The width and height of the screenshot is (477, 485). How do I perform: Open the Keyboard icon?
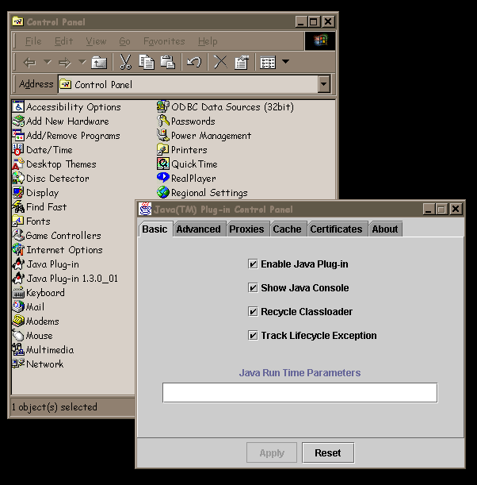point(18,292)
